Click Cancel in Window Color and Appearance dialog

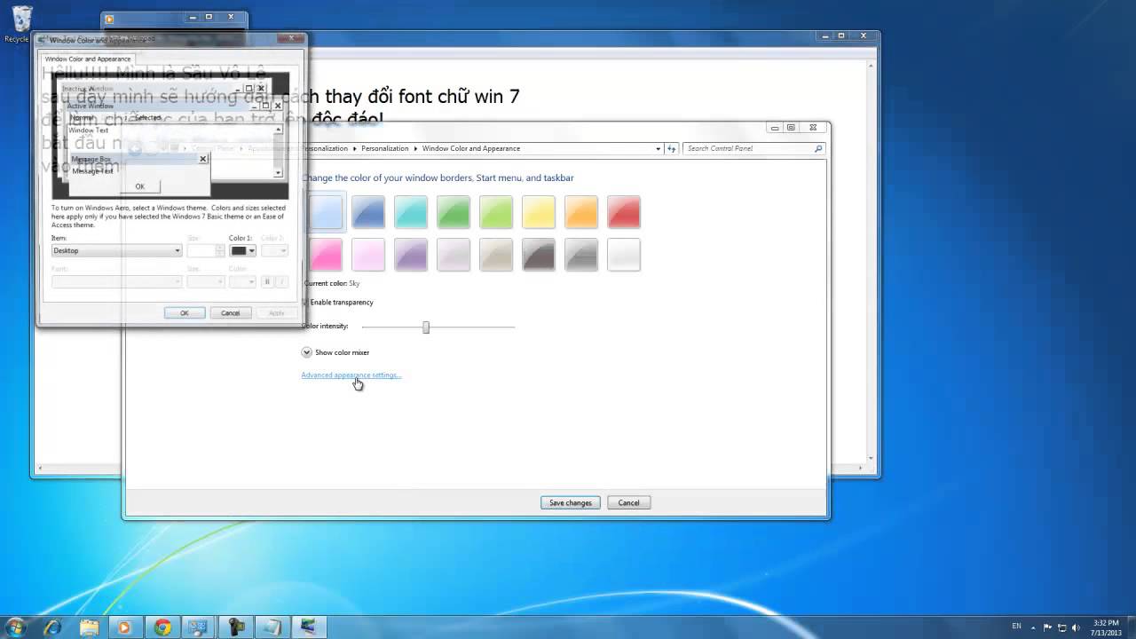[x=231, y=312]
